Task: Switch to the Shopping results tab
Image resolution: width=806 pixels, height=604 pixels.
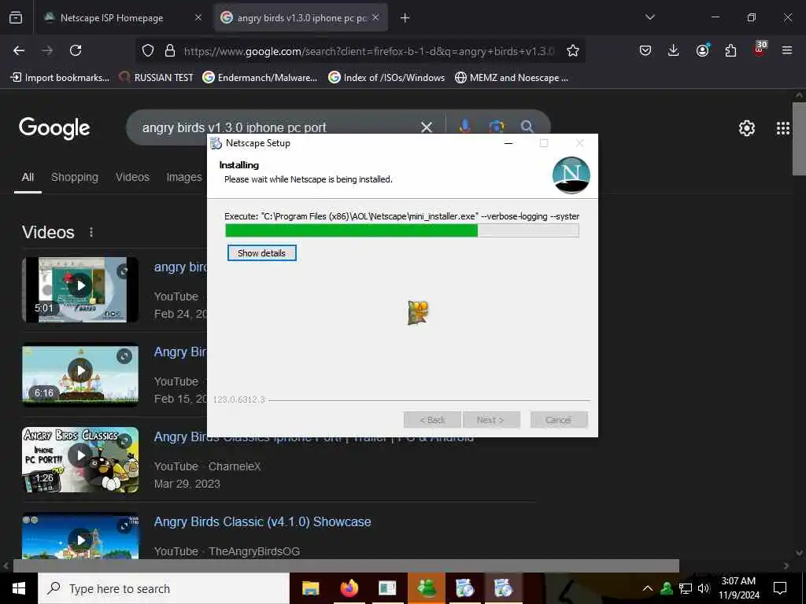Action: pyautogui.click(x=75, y=177)
